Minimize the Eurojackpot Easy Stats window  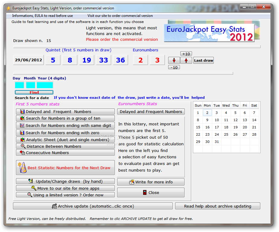click(x=244, y=7)
